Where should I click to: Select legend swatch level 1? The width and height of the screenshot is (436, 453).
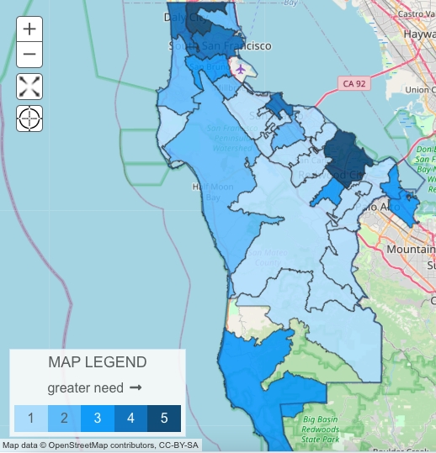[x=31, y=419]
